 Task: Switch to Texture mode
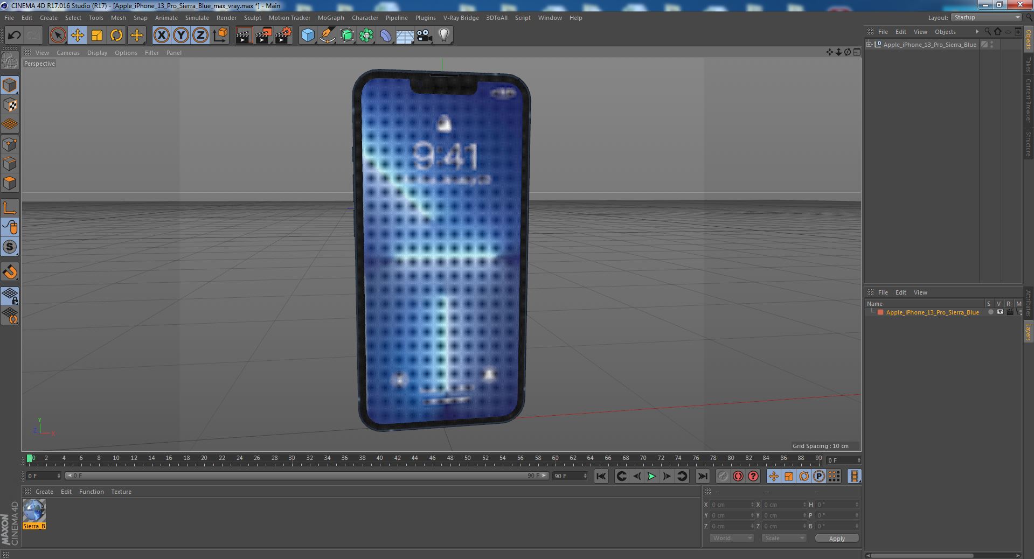(x=10, y=104)
